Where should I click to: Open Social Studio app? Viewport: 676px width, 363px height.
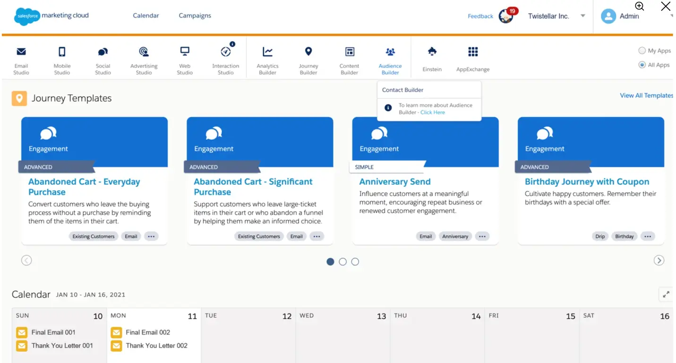pos(103,60)
